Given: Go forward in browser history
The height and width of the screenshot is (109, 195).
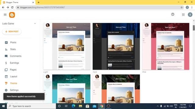Looking at the screenshot, I should tap(8, 7).
